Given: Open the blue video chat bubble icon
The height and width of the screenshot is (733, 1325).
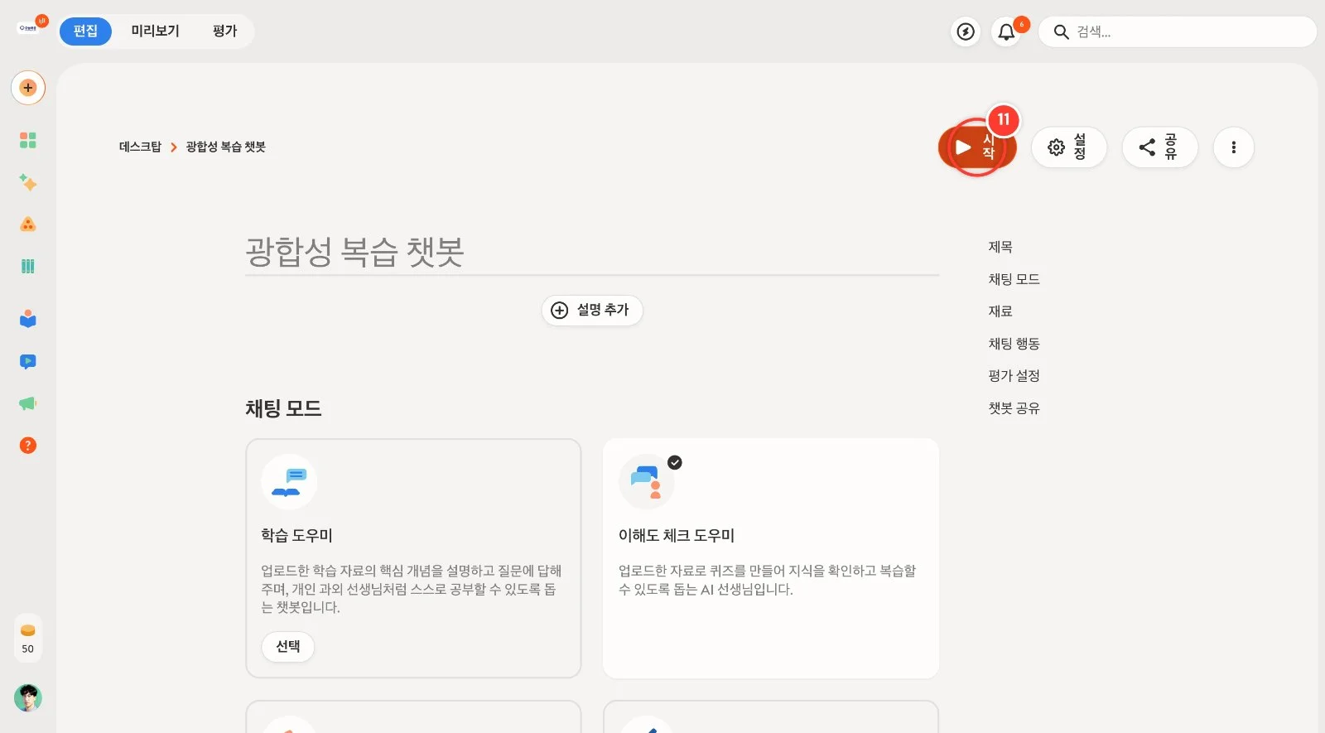Looking at the screenshot, I should [x=28, y=361].
